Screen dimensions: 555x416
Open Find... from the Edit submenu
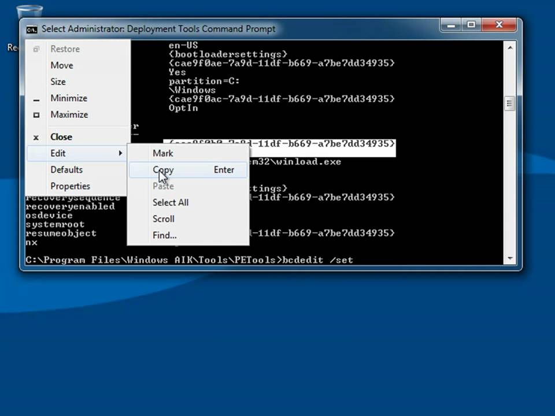point(188,235)
